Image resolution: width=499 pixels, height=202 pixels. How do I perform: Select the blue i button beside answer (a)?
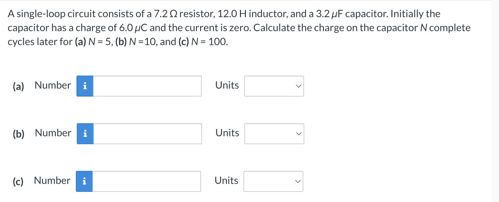click(84, 86)
